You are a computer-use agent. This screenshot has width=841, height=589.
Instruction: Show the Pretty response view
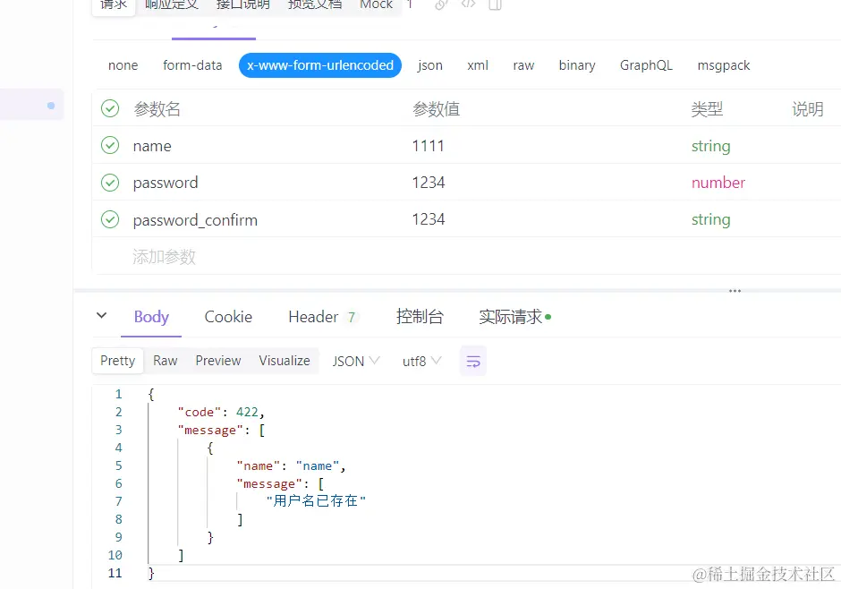[117, 361]
